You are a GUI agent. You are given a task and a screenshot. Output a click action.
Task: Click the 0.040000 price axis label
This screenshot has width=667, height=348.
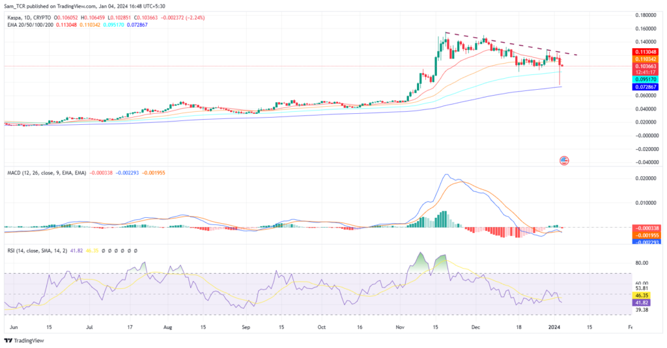(x=646, y=109)
